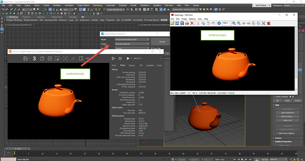The image size is (305, 161).
Task: Copy image in IrfanView toolbar
Action: click(x=203, y=23)
